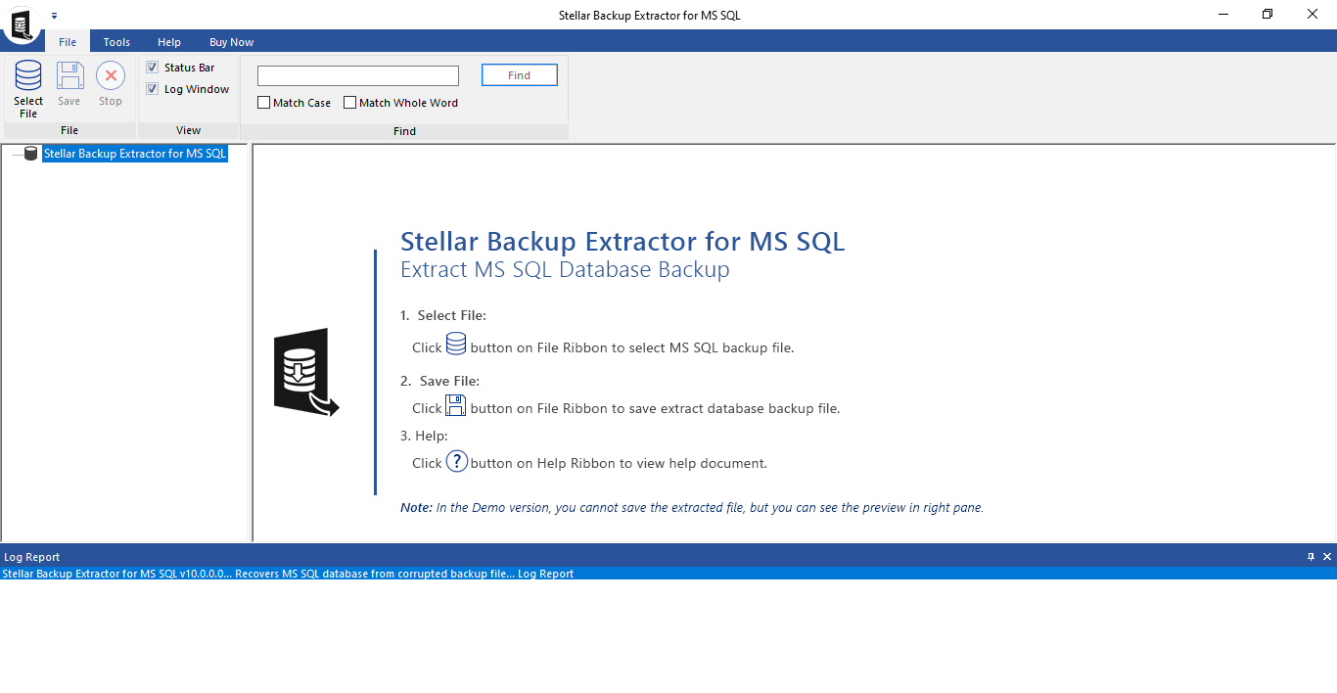Image resolution: width=1337 pixels, height=693 pixels.
Task: Click the database icon in tree root
Action: 30,154
